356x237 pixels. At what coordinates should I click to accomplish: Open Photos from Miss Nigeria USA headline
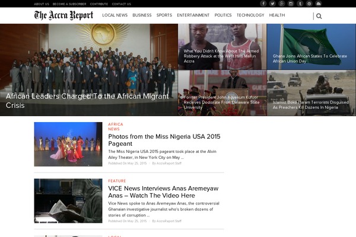click(164, 140)
